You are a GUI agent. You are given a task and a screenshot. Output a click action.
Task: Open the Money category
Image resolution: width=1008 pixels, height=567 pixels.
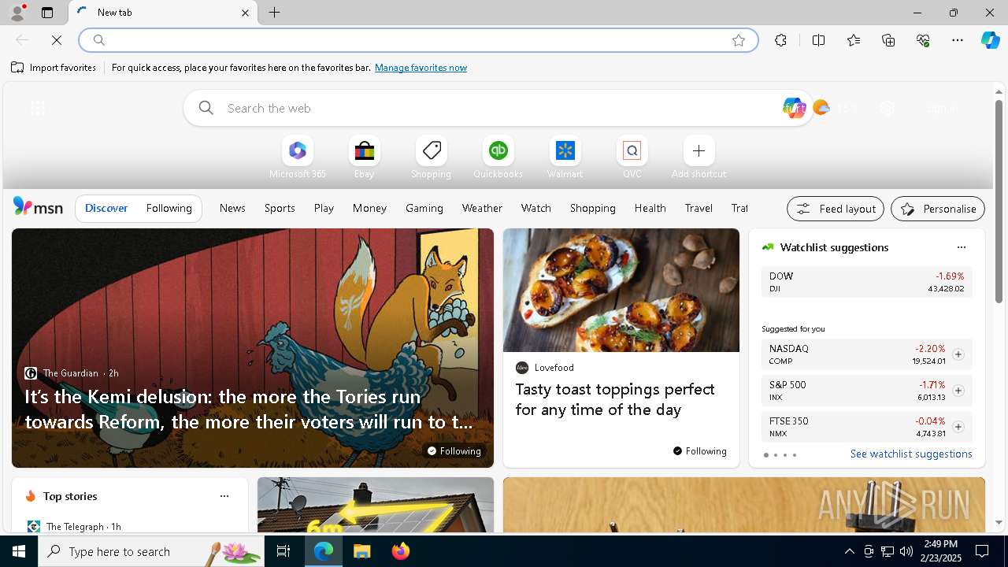tap(369, 208)
